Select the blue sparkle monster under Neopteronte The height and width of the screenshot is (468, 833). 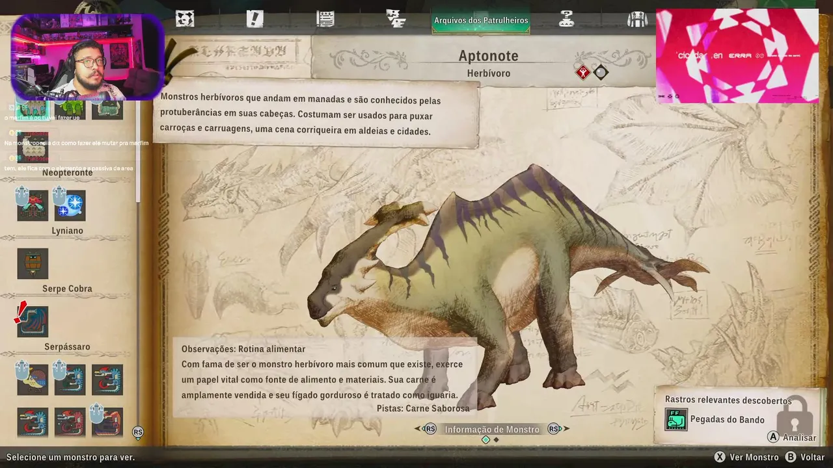[70, 205]
